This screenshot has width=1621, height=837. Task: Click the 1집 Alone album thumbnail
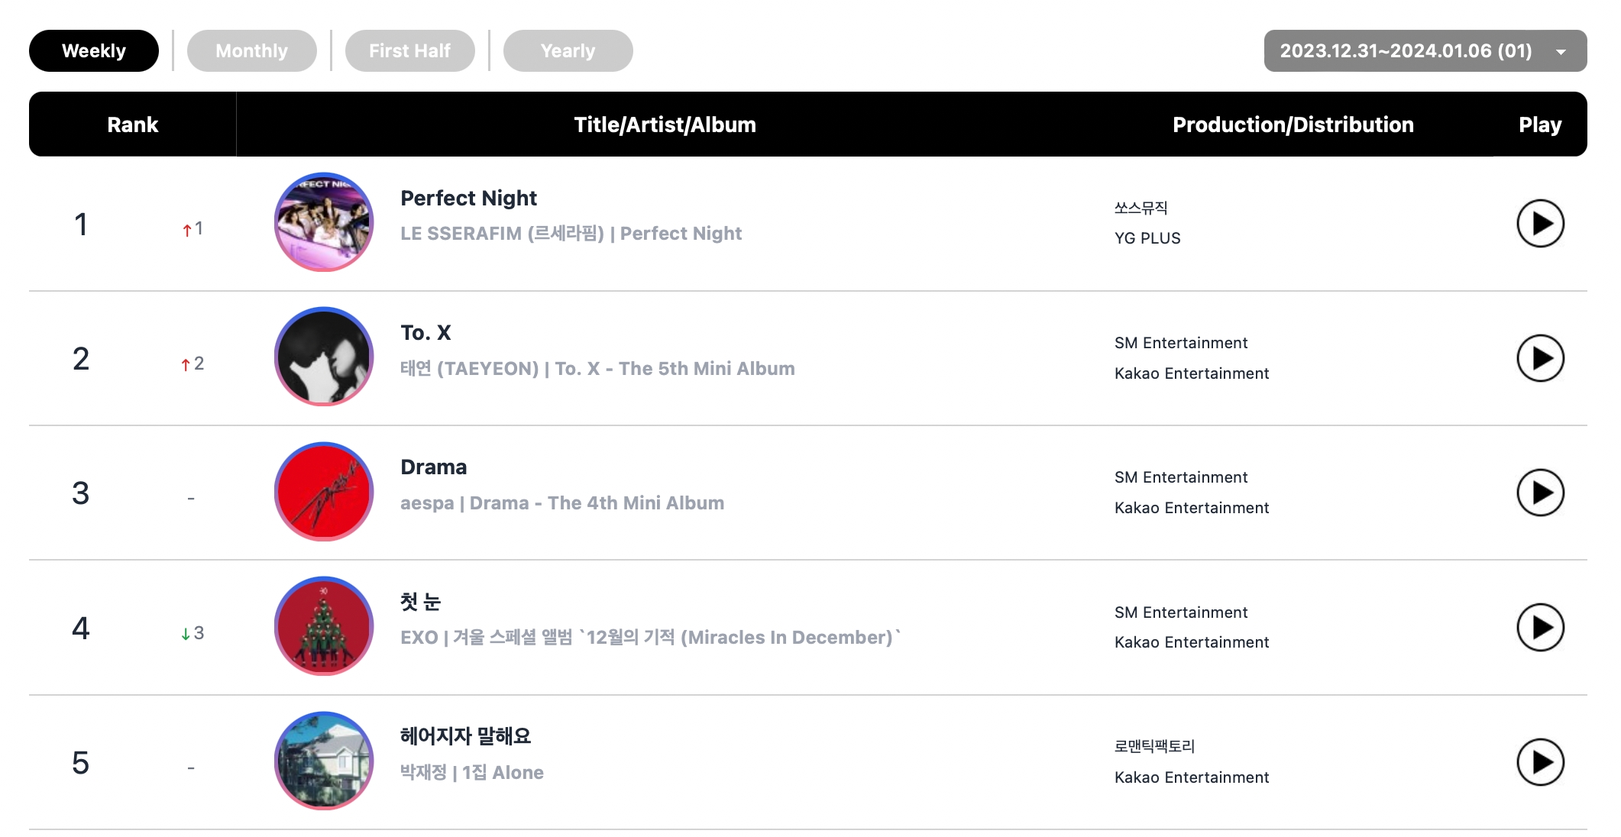[324, 761]
